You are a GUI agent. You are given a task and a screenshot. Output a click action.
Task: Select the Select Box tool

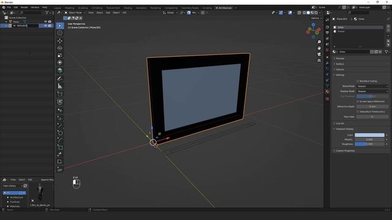60,26
